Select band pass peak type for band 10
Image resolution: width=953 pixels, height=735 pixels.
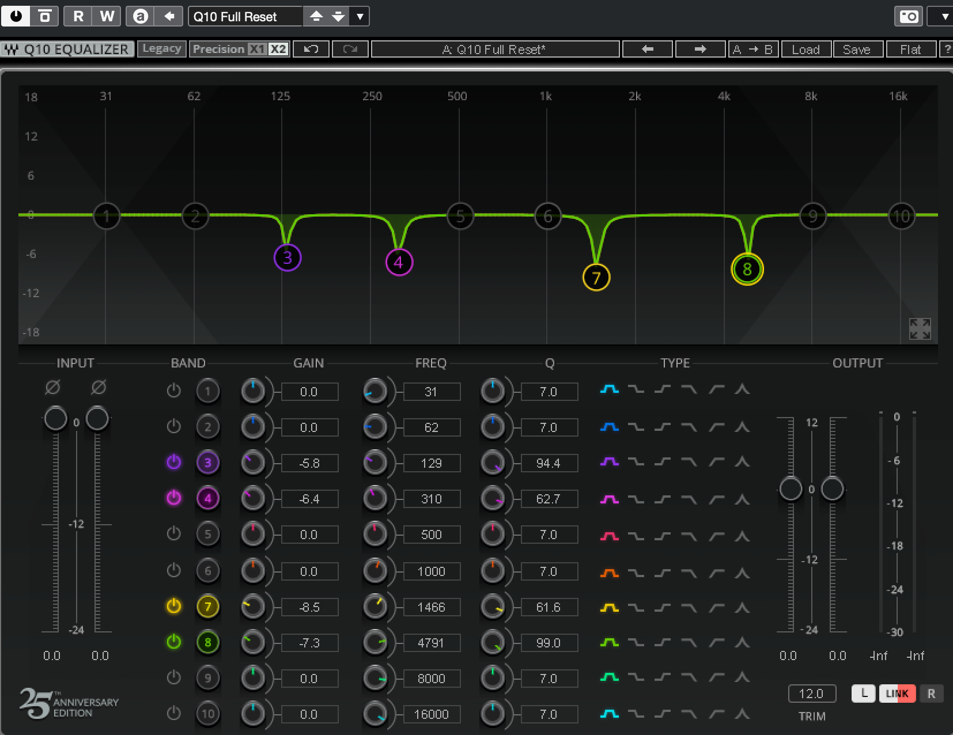click(x=742, y=714)
